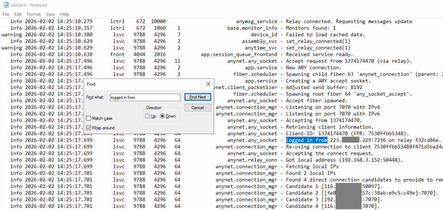This screenshot has width=443, height=210.
Task: Open the Format menu
Action: [x=33, y=14]
